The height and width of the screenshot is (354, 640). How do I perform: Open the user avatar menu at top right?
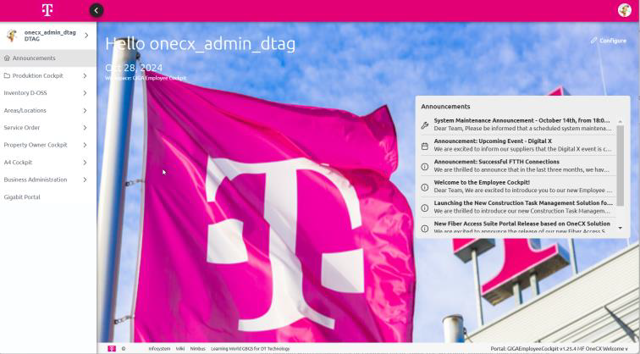625,10
